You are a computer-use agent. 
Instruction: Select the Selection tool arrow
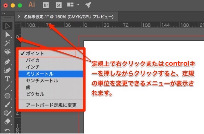click(x=7, y=26)
